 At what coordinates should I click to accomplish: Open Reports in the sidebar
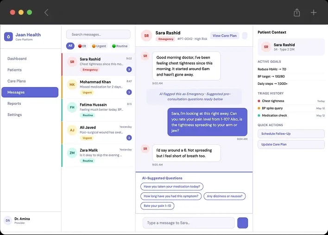[x=30, y=103]
